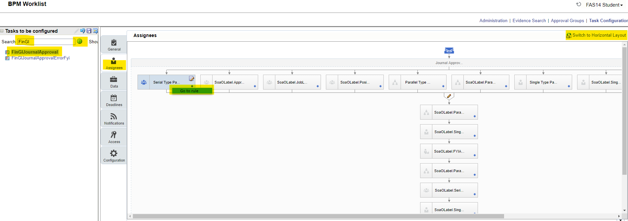628x221 pixels.
Task: Click in the Search text field
Action: coord(46,42)
